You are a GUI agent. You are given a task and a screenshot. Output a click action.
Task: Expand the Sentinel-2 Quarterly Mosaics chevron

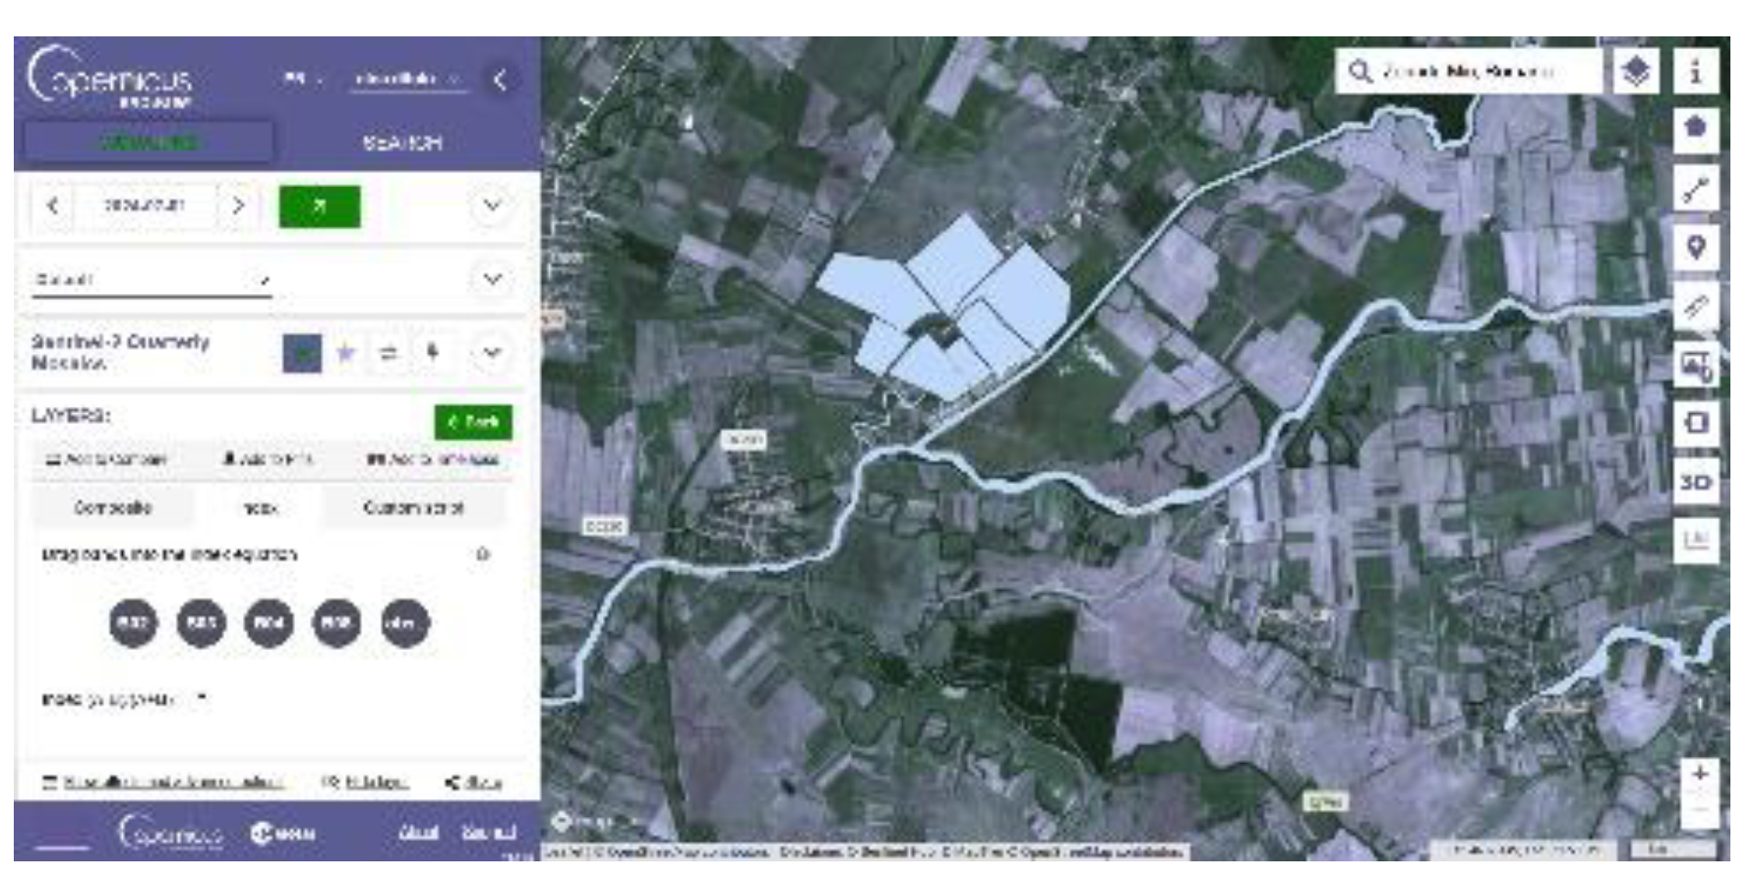492,353
